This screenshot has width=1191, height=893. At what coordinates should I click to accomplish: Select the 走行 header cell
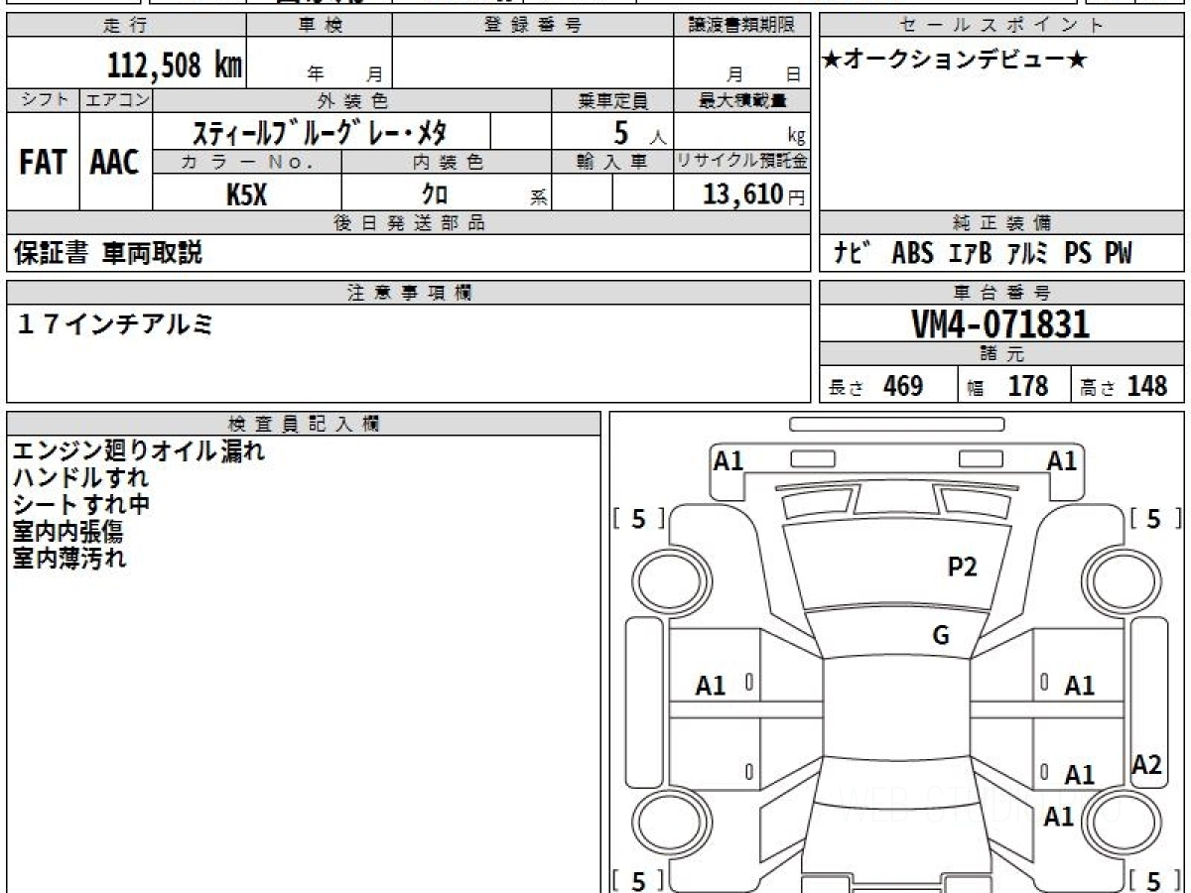point(125,26)
